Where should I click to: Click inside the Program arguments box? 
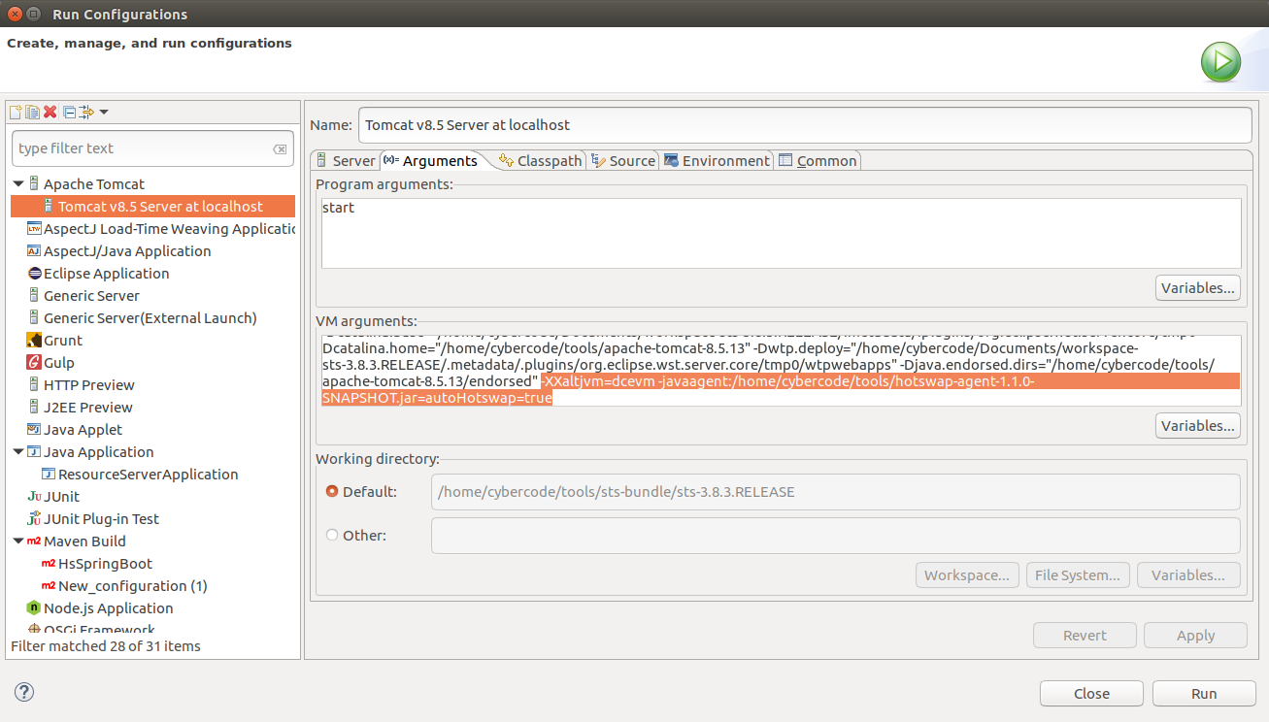click(781, 233)
